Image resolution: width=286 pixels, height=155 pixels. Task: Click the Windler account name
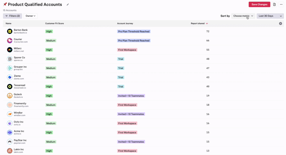[x=18, y=113]
